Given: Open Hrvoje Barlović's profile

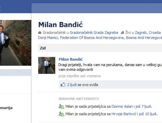Looking at the screenshot, I should (x=124, y=114).
